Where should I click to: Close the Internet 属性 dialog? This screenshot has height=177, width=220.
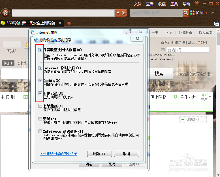[141, 31]
